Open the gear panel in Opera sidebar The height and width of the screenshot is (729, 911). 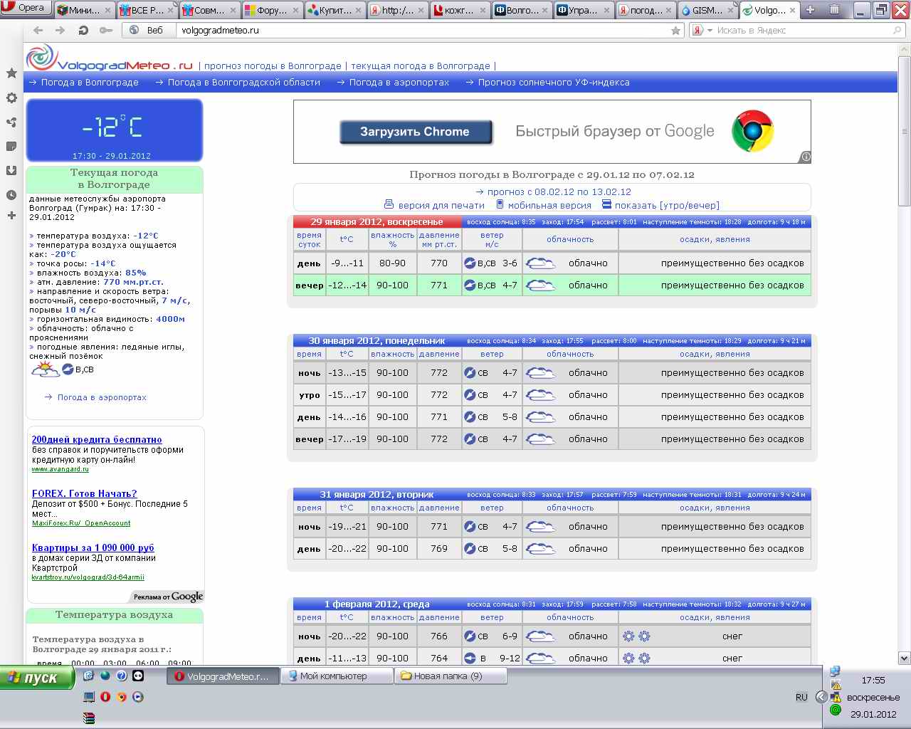(x=11, y=98)
